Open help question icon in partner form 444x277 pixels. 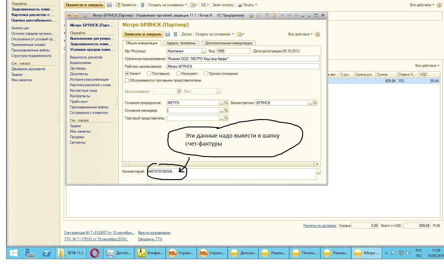[318, 34]
